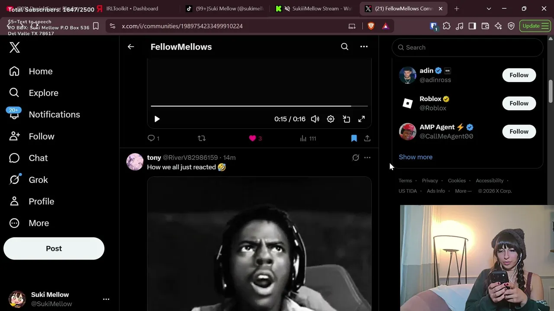
Task: Click the username tony on the post
Action: click(154, 158)
